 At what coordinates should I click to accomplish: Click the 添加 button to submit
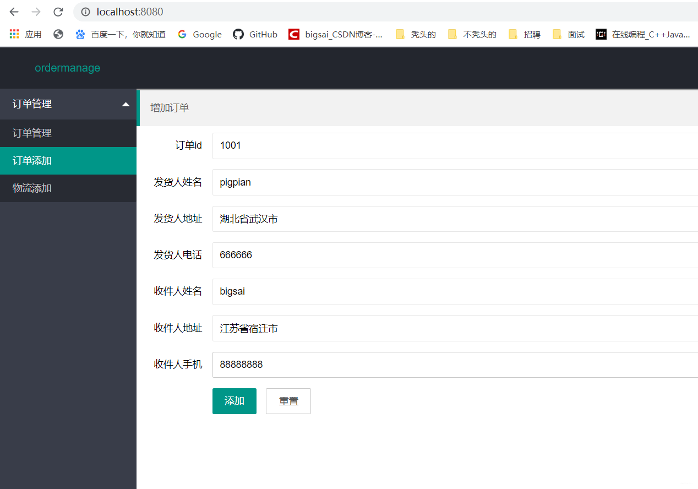tap(234, 401)
